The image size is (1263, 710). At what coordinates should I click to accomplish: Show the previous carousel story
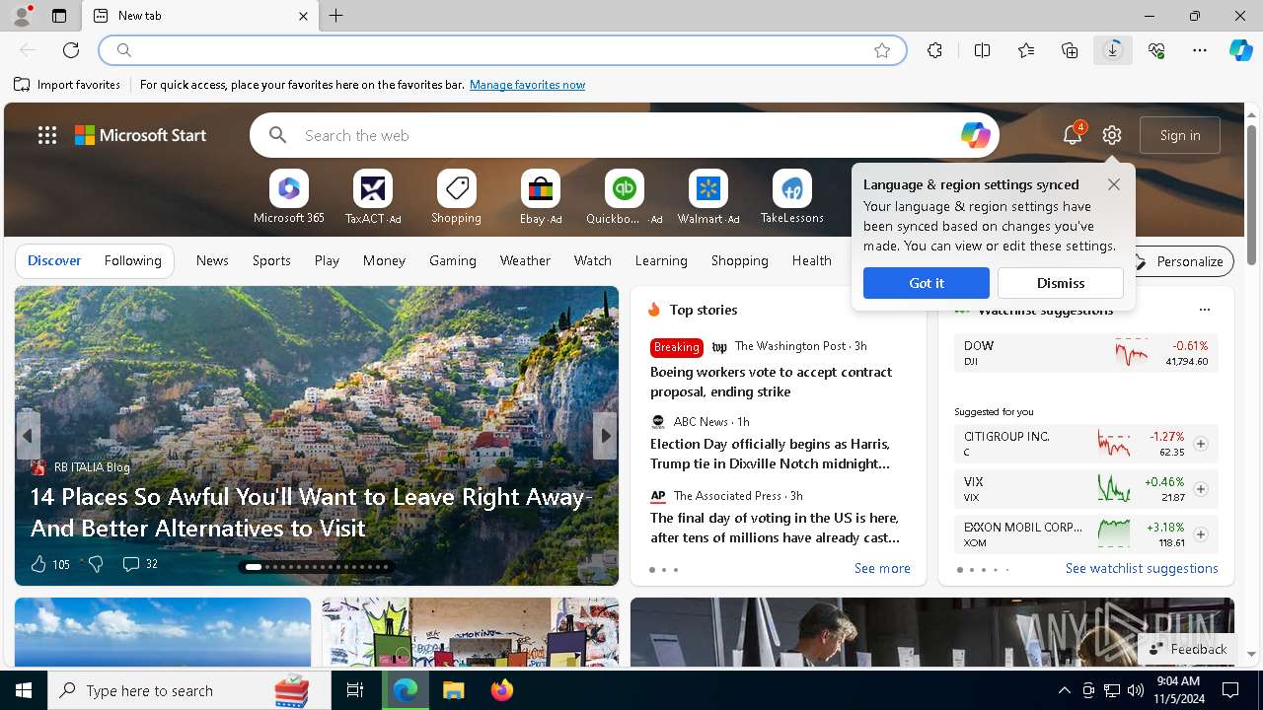28,436
